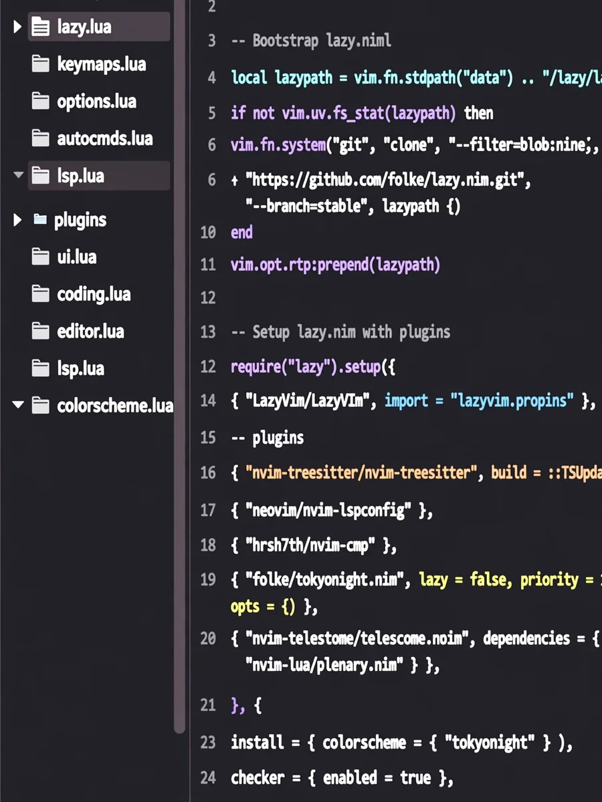The image size is (602, 802).
Task: Click "if not vim.uv.fs_stat(lazypath) then" line
Action: [x=362, y=113]
